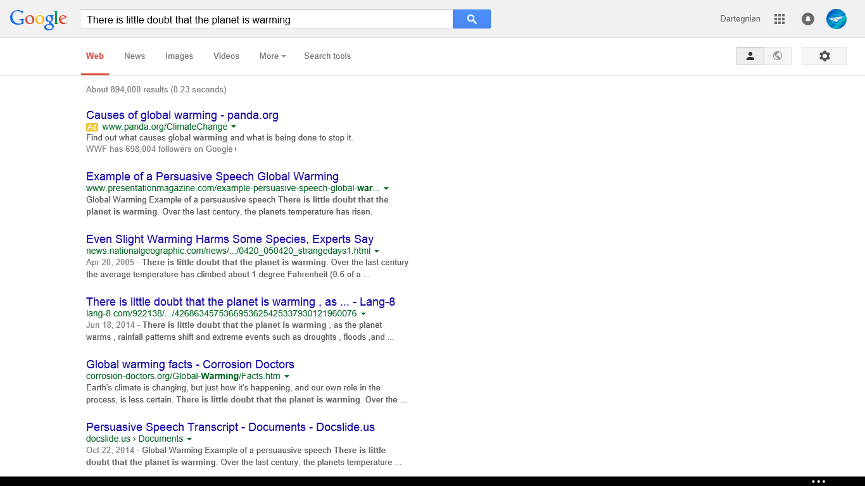Open three dots menu in bottom bar
865x486 pixels.
(x=819, y=482)
